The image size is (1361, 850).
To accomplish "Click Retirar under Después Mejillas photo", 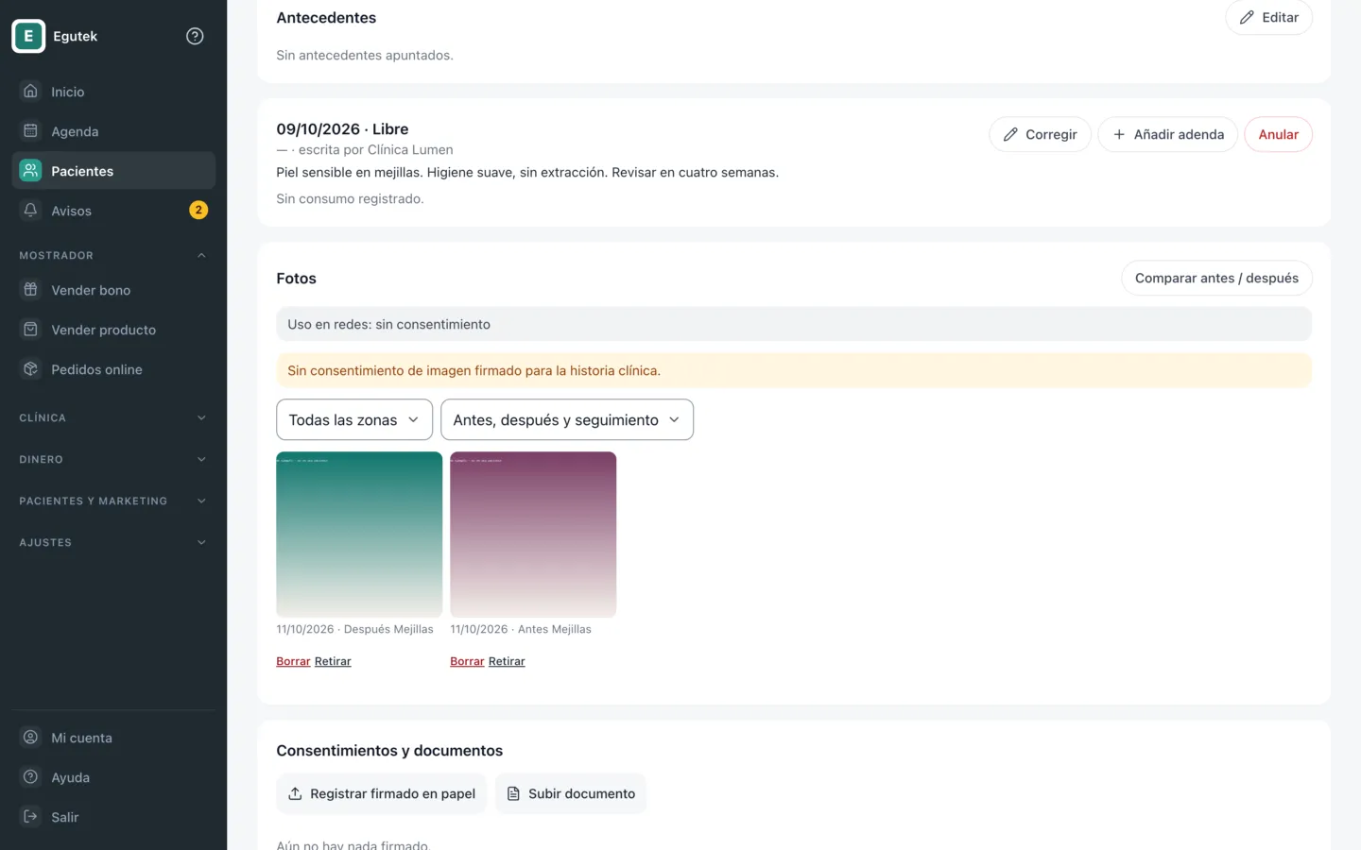I will tap(333, 661).
